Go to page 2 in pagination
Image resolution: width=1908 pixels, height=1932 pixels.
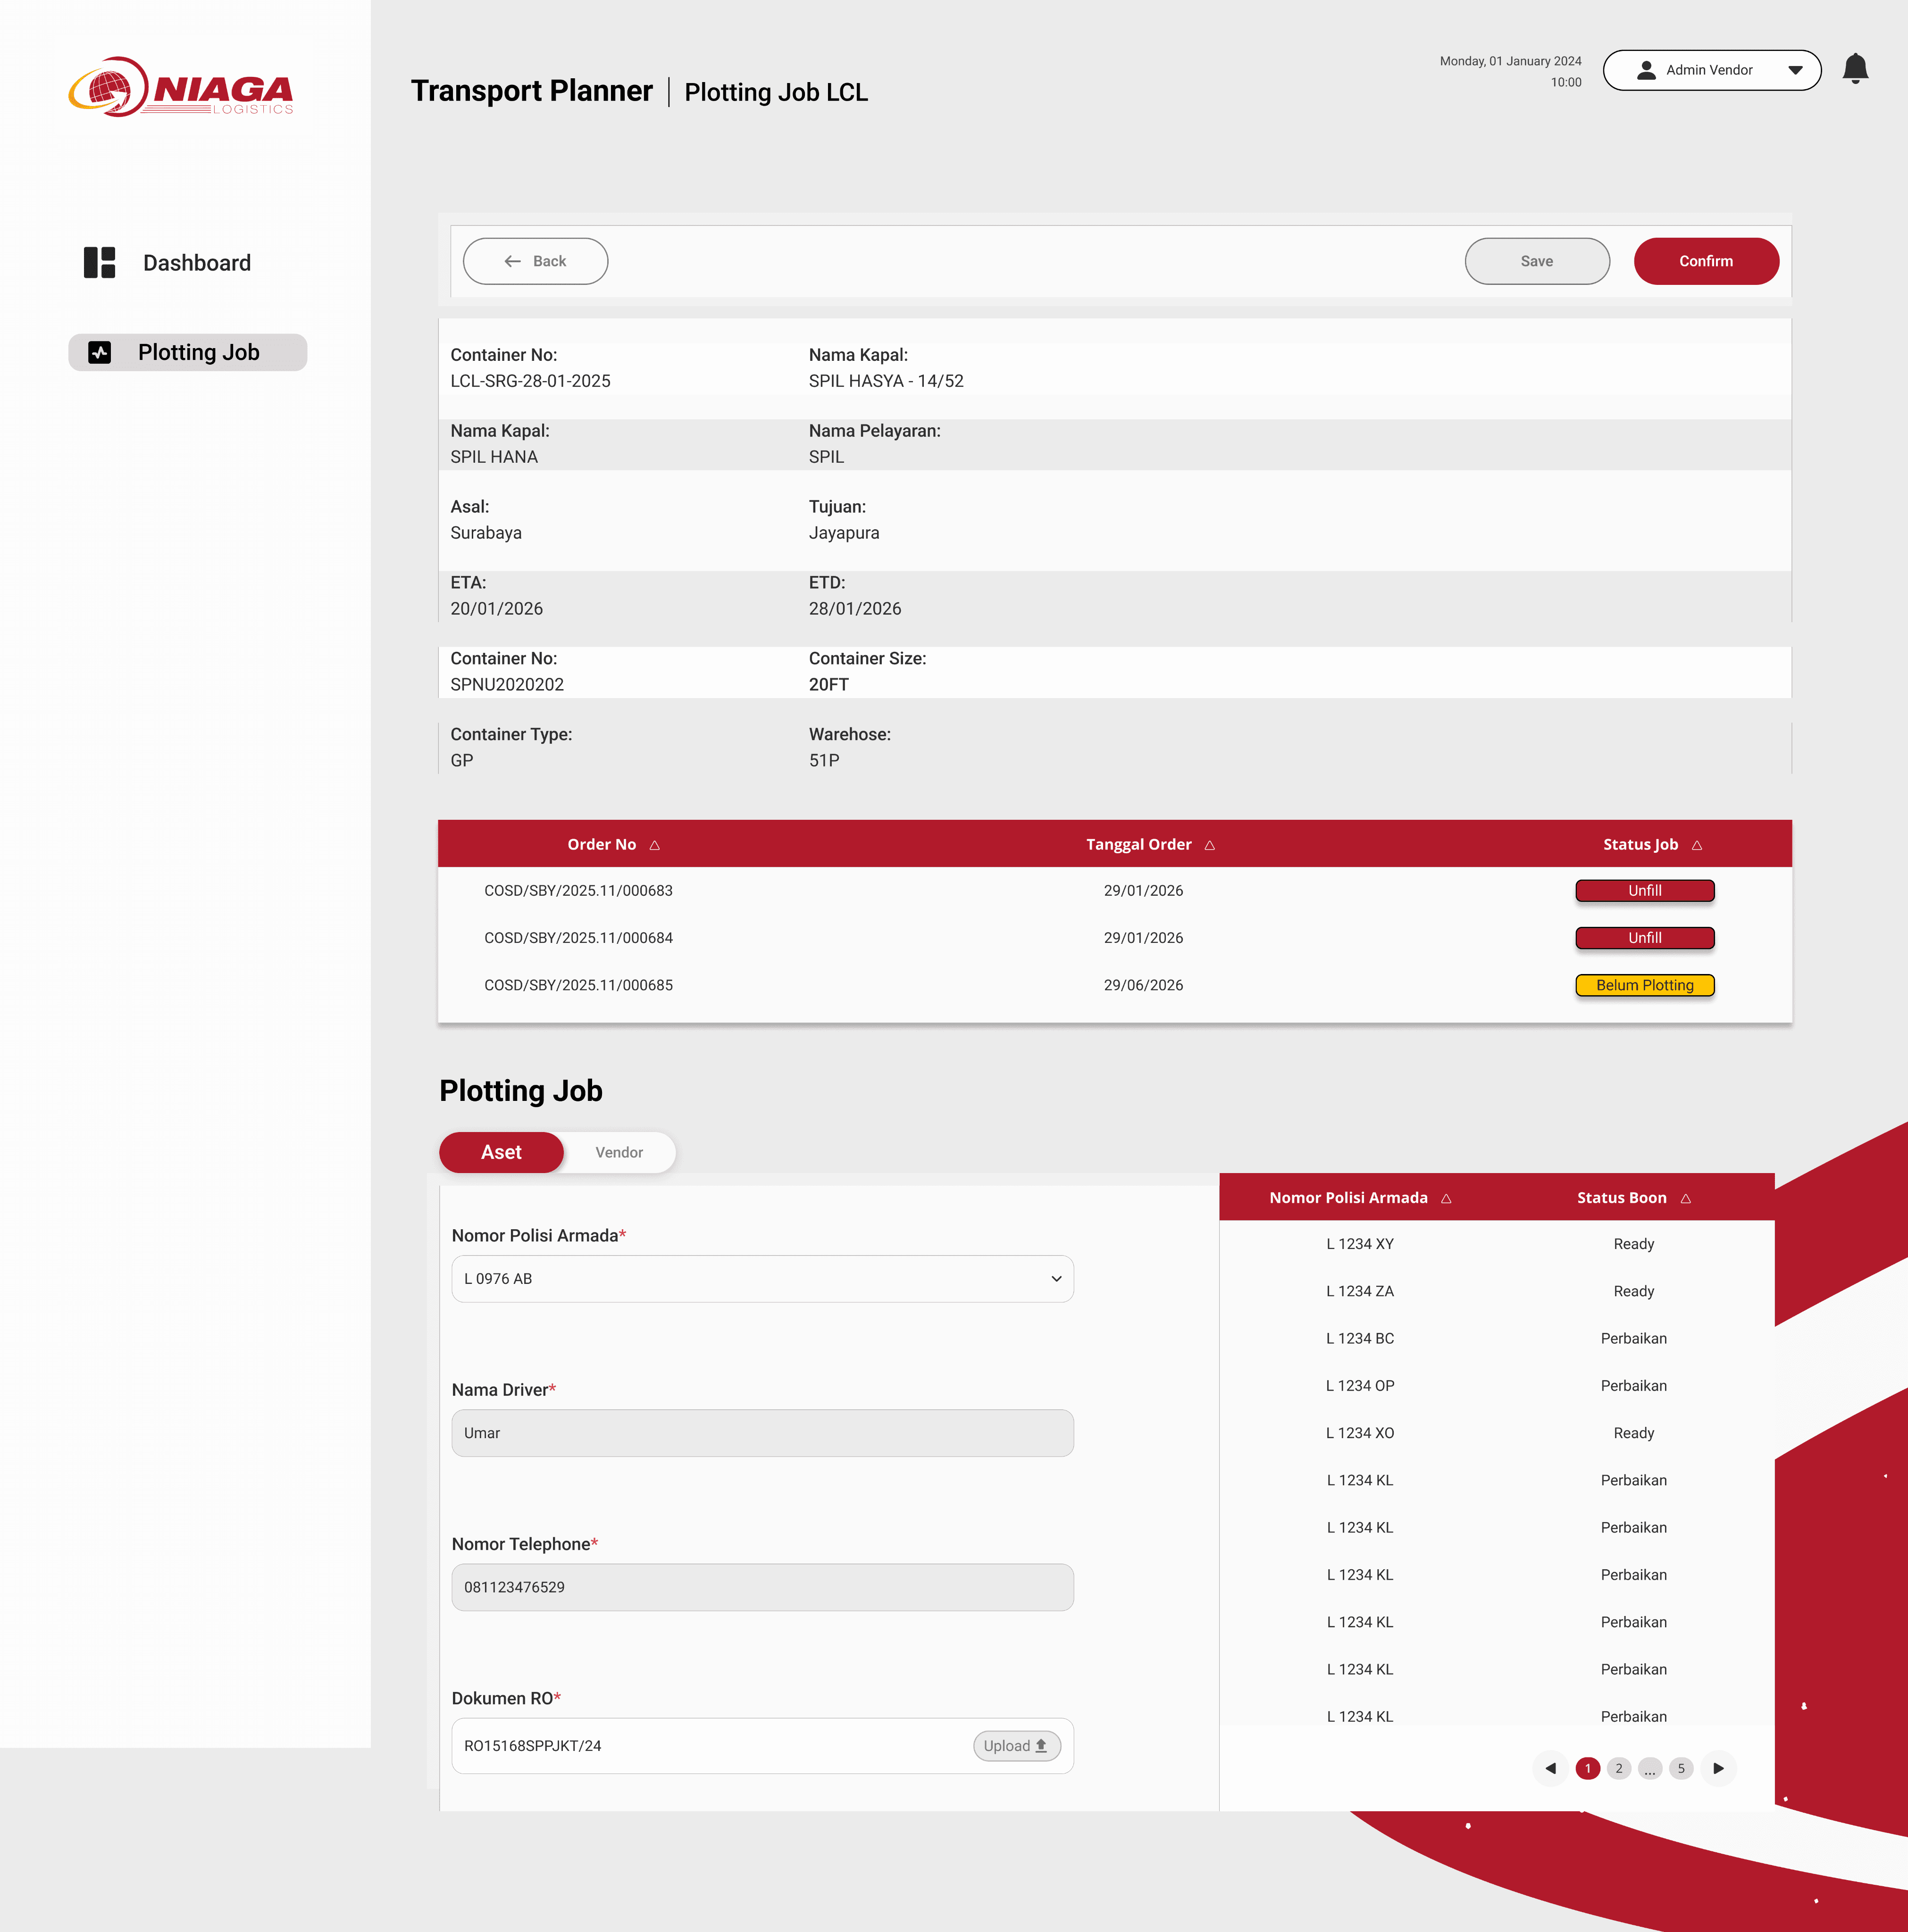pyautogui.click(x=1618, y=1768)
